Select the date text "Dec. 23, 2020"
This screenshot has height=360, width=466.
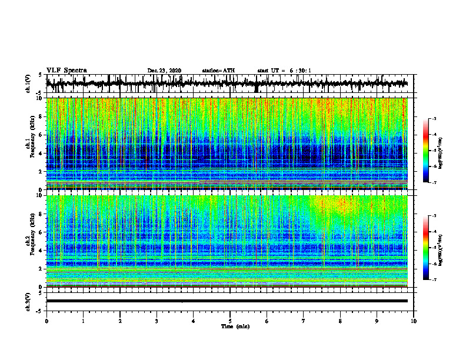pos(164,71)
